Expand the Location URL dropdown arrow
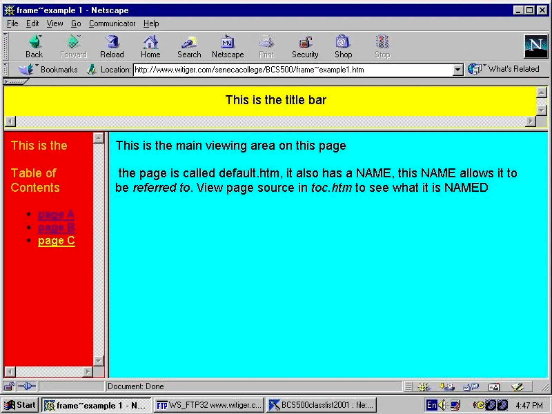The image size is (552, 414). coord(457,70)
